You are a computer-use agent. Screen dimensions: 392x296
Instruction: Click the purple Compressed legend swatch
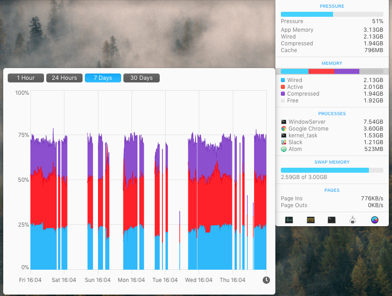[283, 94]
